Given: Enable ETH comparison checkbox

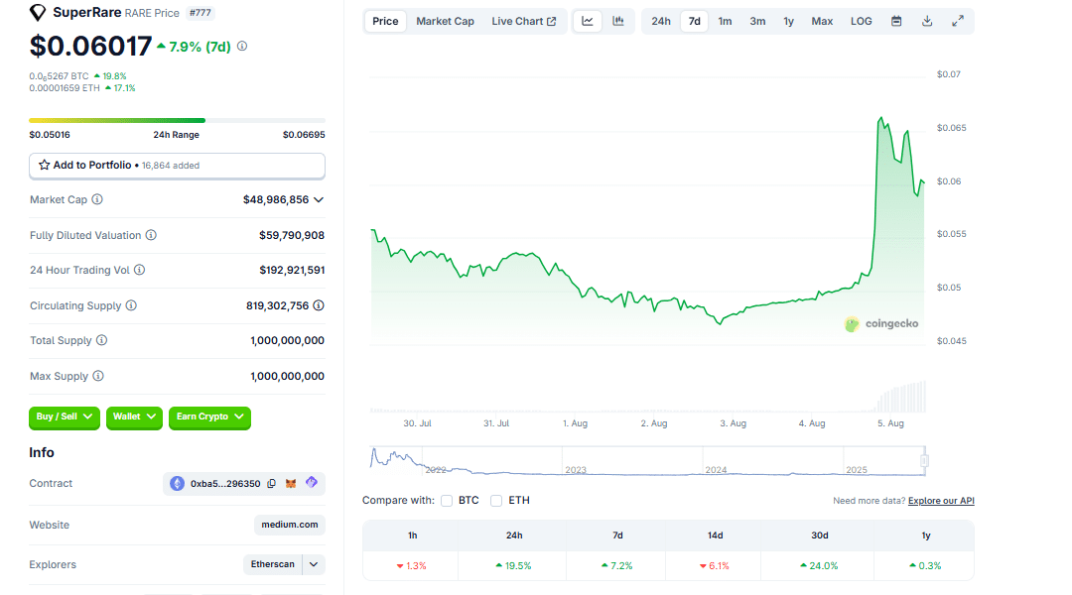Looking at the screenshot, I should click(496, 501).
